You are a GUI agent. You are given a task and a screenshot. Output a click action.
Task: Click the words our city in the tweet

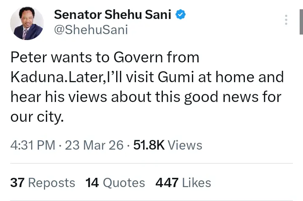(x=37, y=117)
